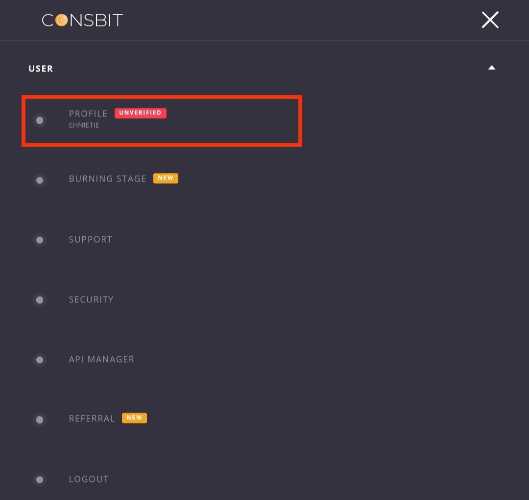The width and height of the screenshot is (529, 500).
Task: Select the bullet icon beside Referral
Action: point(40,420)
